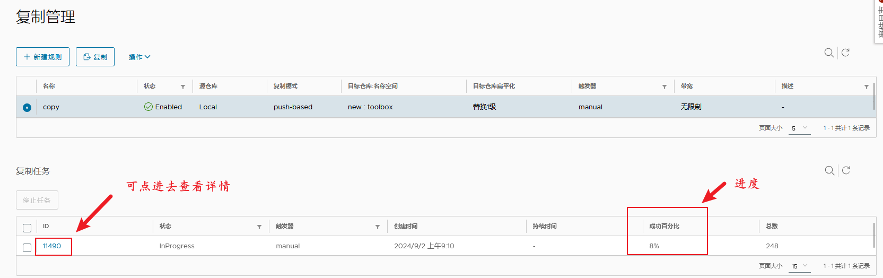Filter rules by 状态 column
This screenshot has height=278, width=883.
point(183,86)
